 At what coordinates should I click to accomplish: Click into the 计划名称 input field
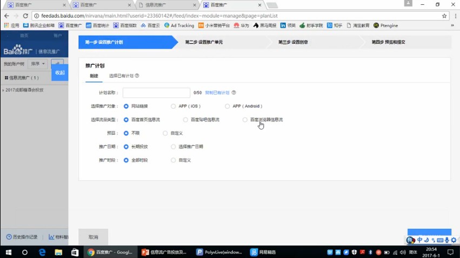point(156,92)
